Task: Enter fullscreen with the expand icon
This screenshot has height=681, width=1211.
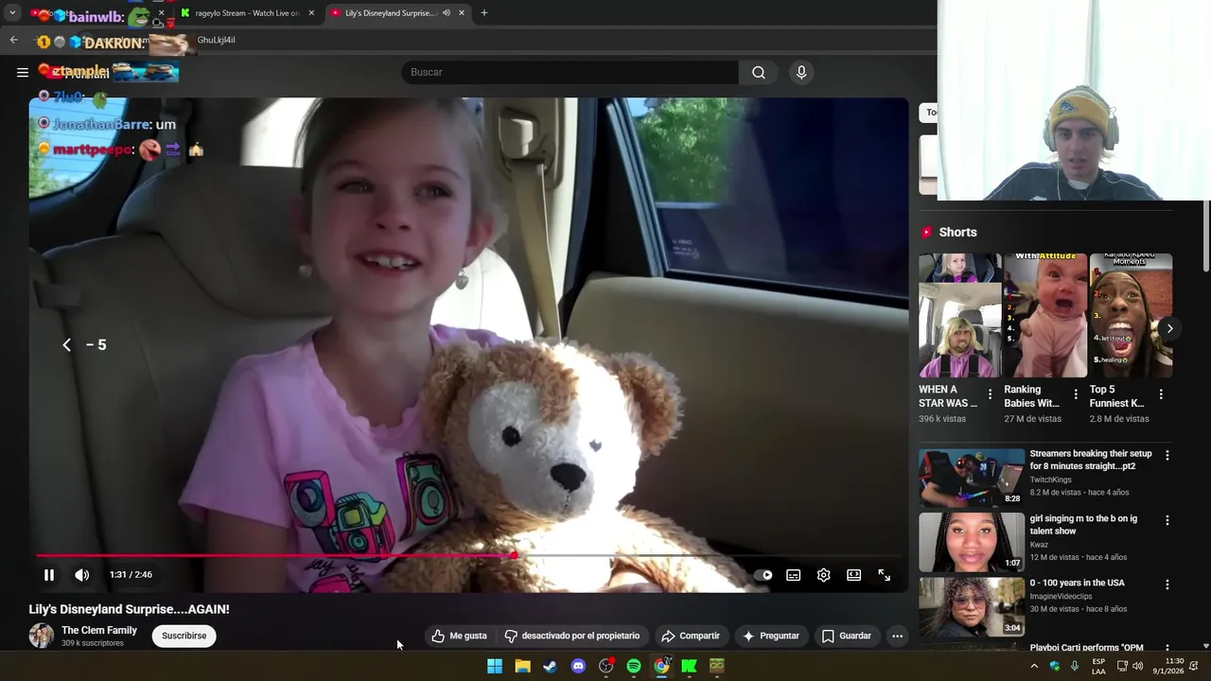Action: 885,575
